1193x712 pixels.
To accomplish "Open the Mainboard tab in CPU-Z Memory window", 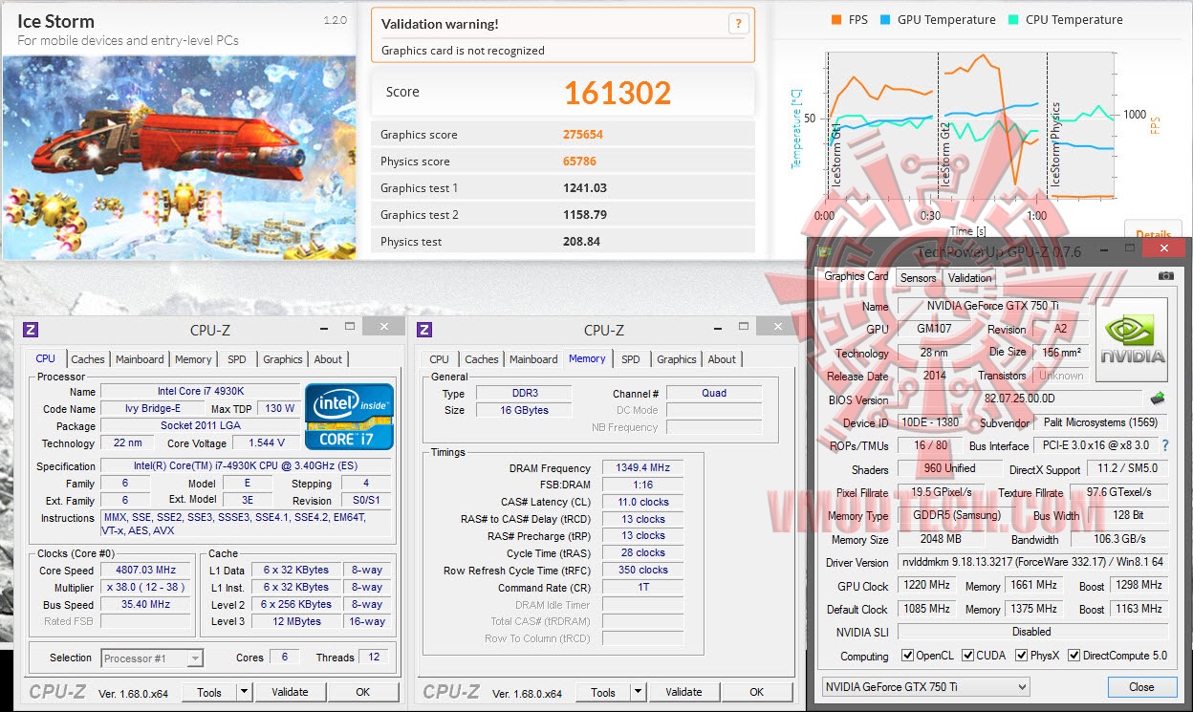I will (533, 359).
